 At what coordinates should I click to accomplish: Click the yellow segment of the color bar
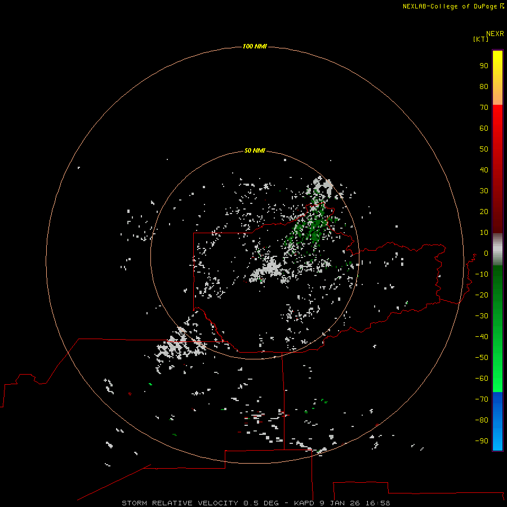[497, 61]
